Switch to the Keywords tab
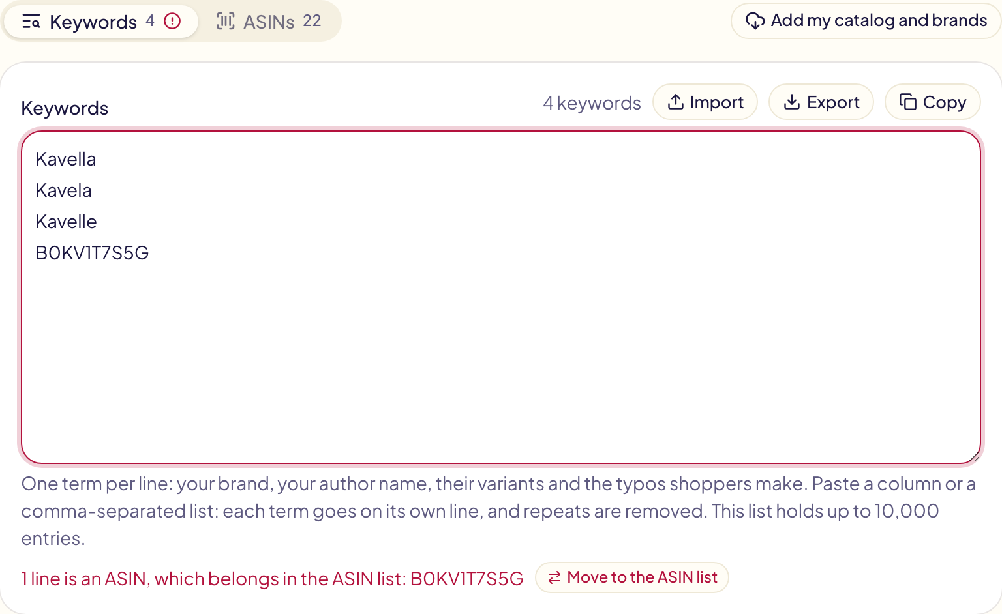1002x614 pixels. 101,22
